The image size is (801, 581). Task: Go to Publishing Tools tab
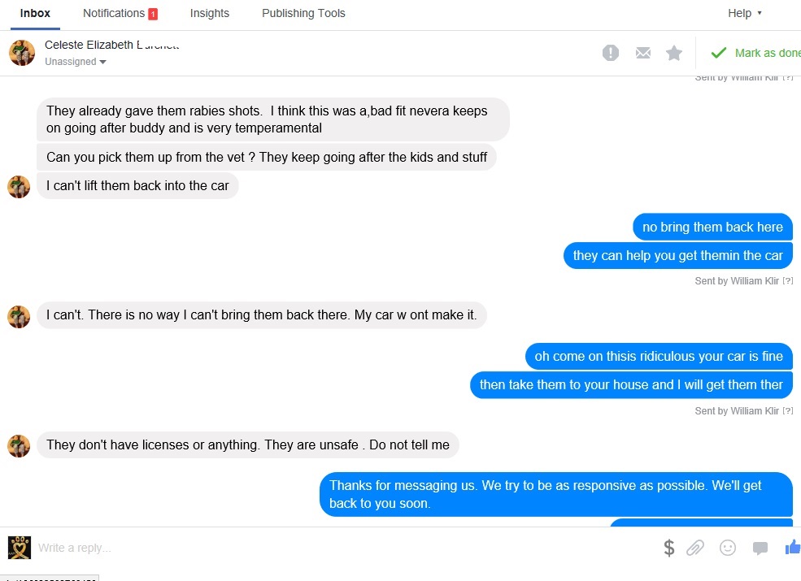[303, 13]
